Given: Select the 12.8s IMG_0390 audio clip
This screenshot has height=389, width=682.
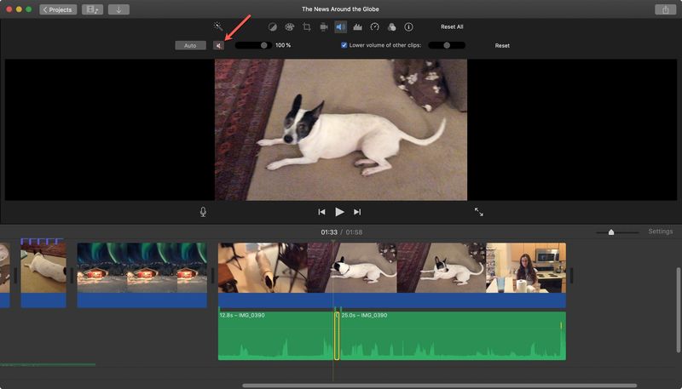Looking at the screenshot, I should tap(275, 335).
